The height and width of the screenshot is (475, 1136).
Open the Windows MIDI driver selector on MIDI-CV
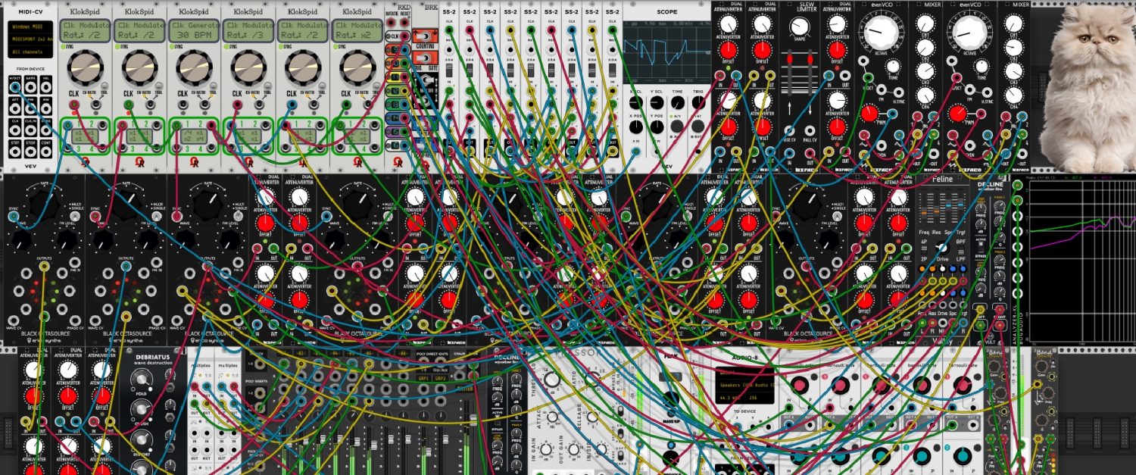[30, 27]
